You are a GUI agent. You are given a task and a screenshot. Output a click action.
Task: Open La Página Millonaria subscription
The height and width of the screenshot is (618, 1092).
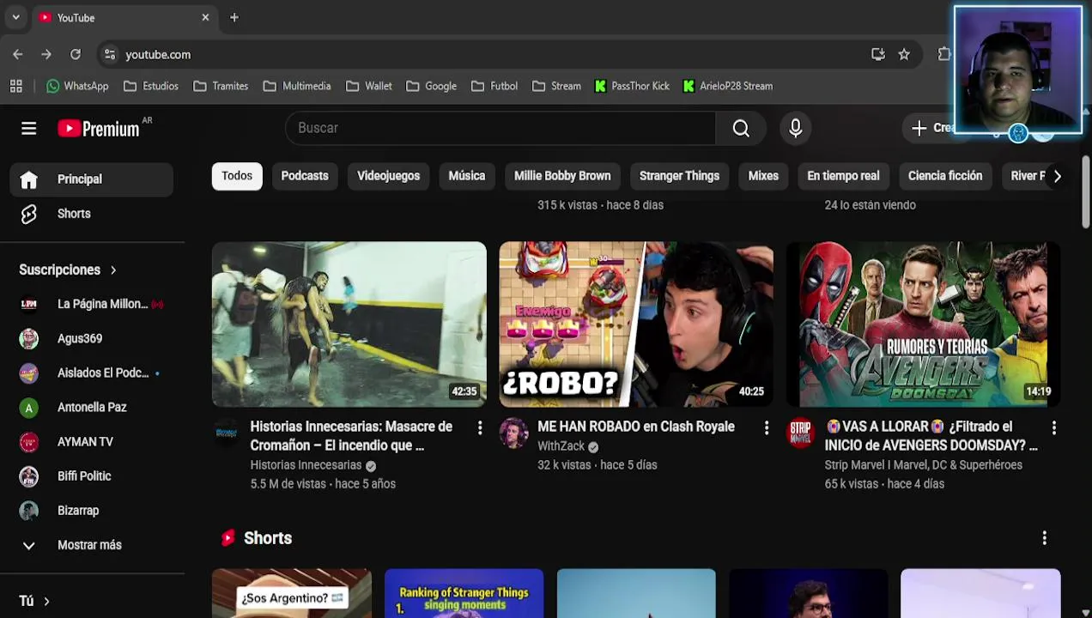pyautogui.click(x=91, y=304)
